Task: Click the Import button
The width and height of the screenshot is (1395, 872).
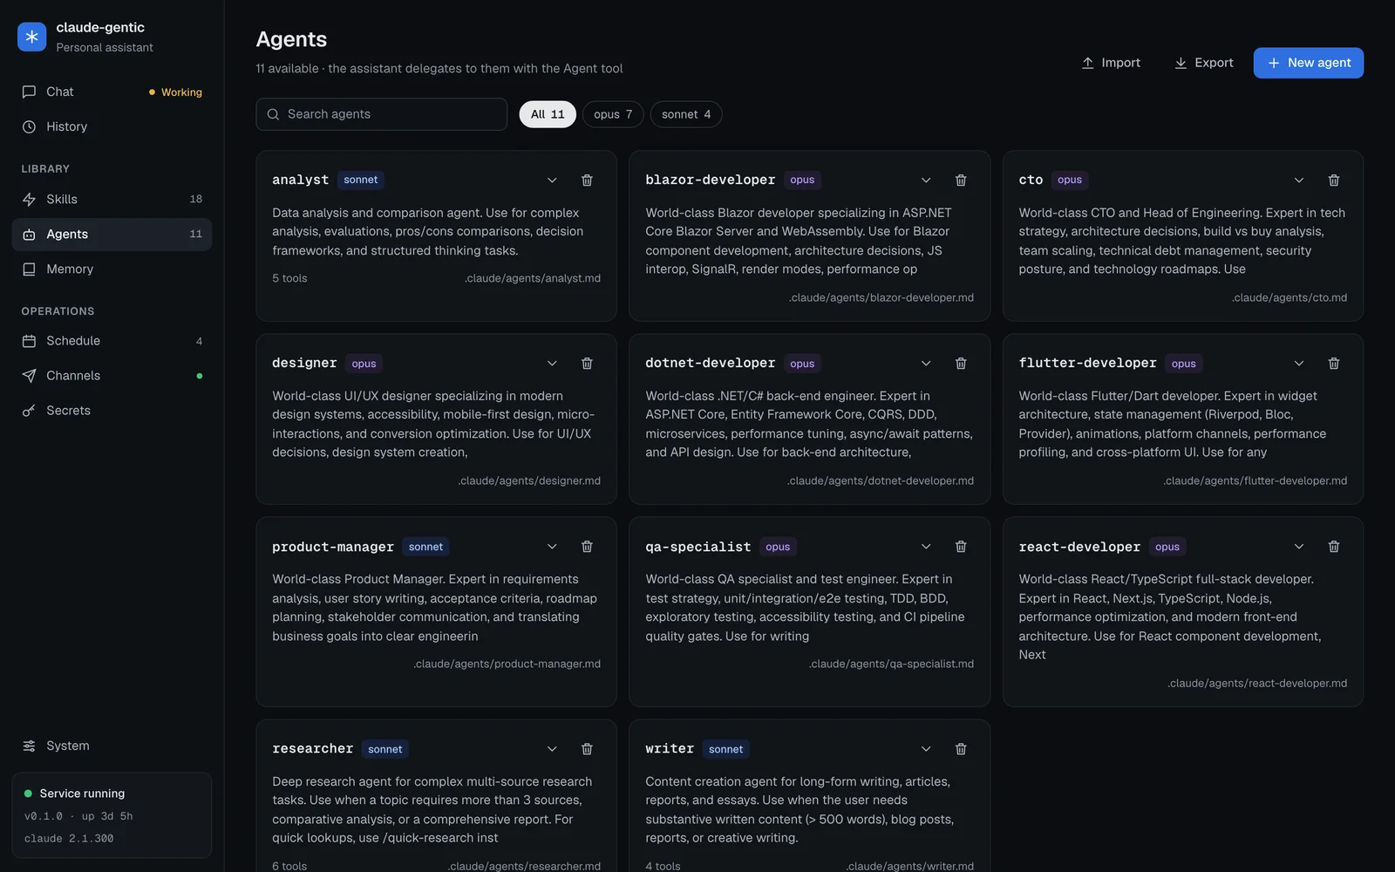Action: pyautogui.click(x=1111, y=63)
